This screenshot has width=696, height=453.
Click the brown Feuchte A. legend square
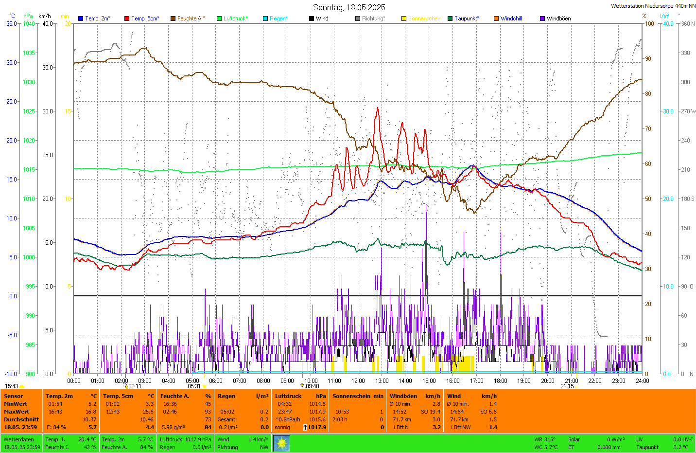coord(173,18)
